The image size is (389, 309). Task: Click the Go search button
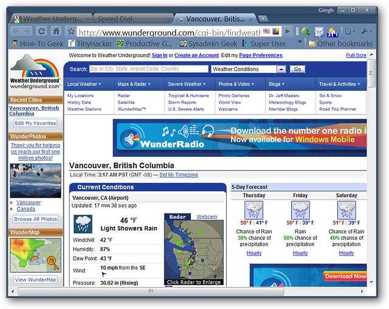(x=297, y=69)
